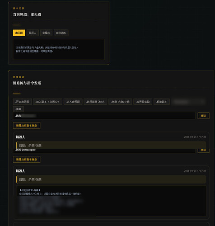Screen dimensions: 215x226
Task: Pick the .争鼎 求稳/夺鼎 command
Action: (x=120, y=102)
